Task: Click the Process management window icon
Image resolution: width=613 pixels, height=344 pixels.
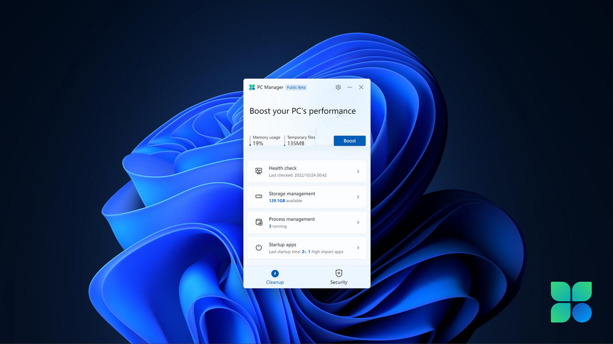Action: [259, 222]
